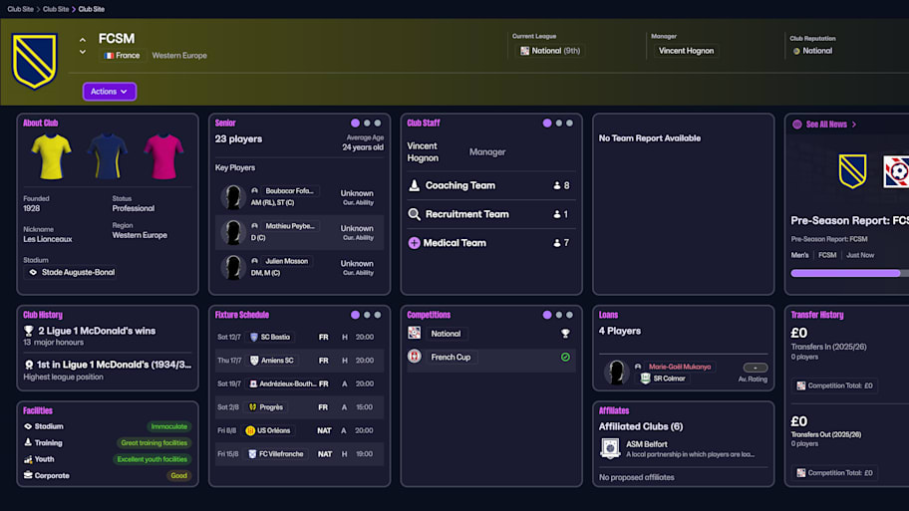This screenshot has height=511, width=909.
Task: Click Stadium facility icon
Action: [x=28, y=426]
